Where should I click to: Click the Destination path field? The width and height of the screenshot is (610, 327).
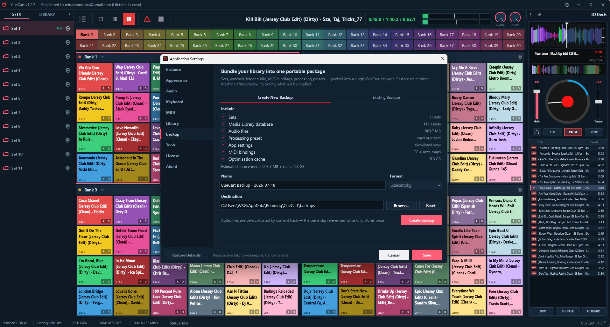click(302, 206)
